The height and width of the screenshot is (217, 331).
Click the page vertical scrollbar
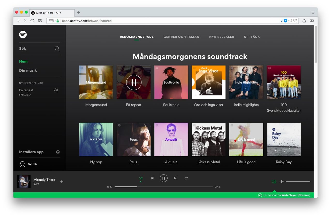point(316,44)
